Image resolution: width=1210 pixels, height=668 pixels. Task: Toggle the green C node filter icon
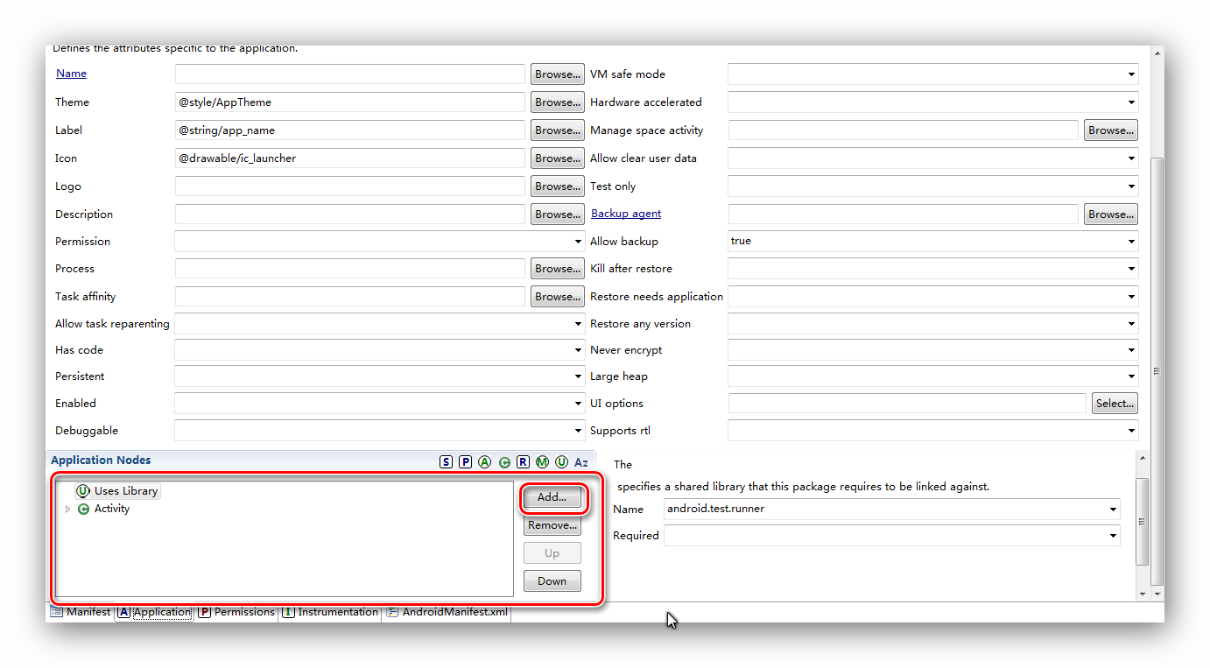(504, 462)
